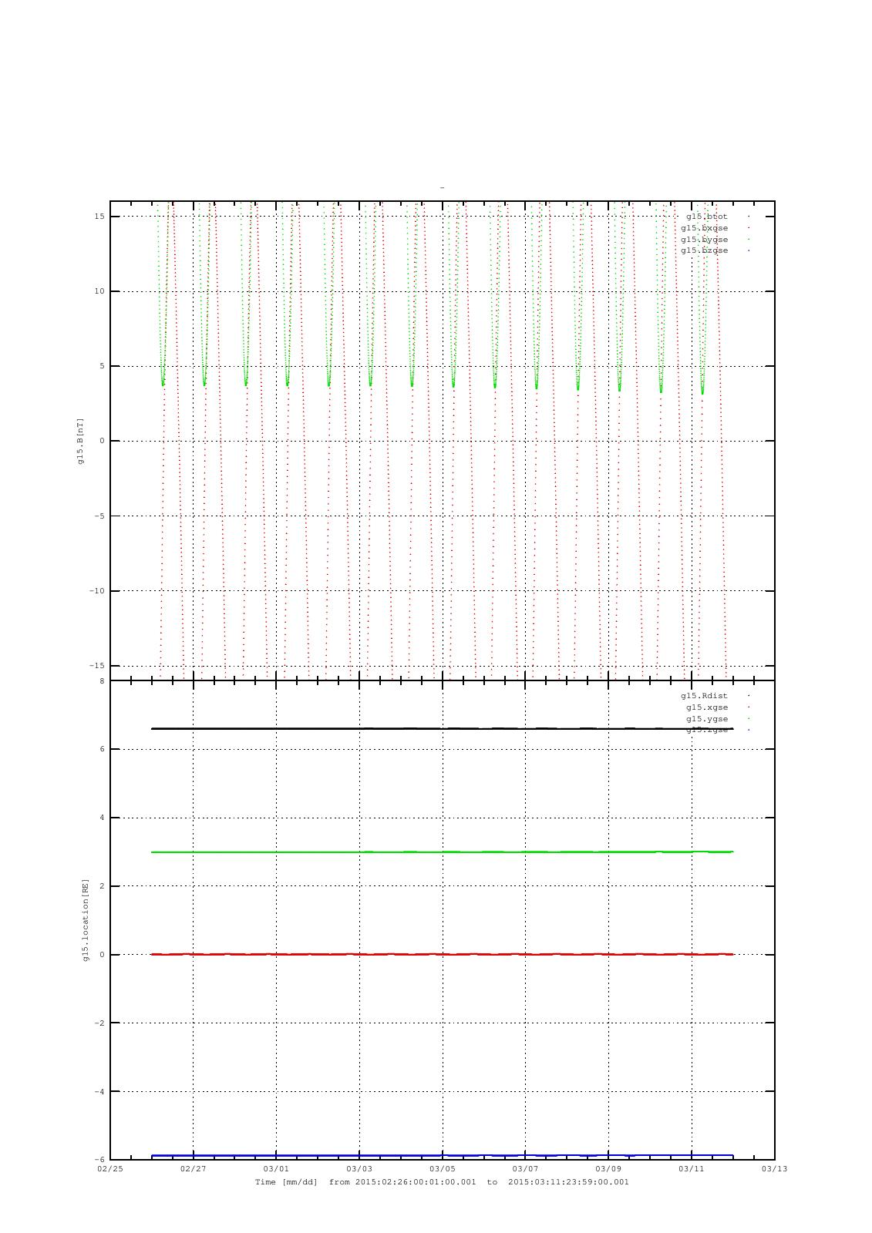Click the blue zgse line in location plot
The image size is (872, 1233).
coord(442,1155)
